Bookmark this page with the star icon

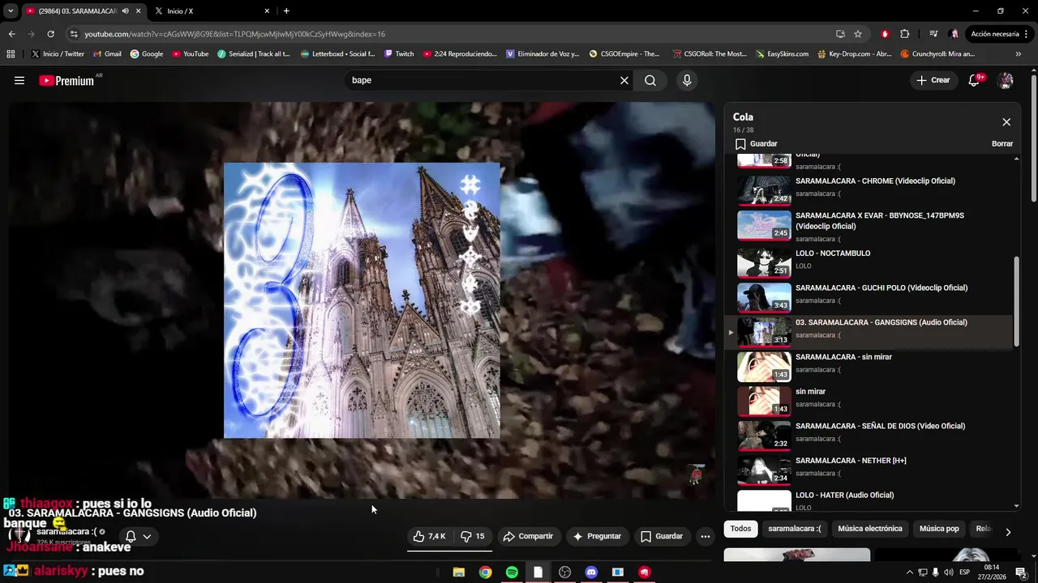[858, 34]
